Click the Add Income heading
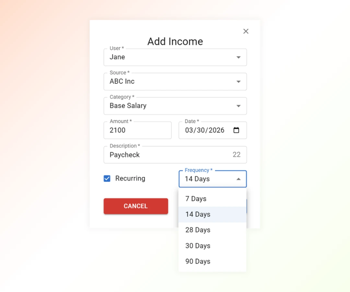The image size is (350, 292). coord(175,42)
